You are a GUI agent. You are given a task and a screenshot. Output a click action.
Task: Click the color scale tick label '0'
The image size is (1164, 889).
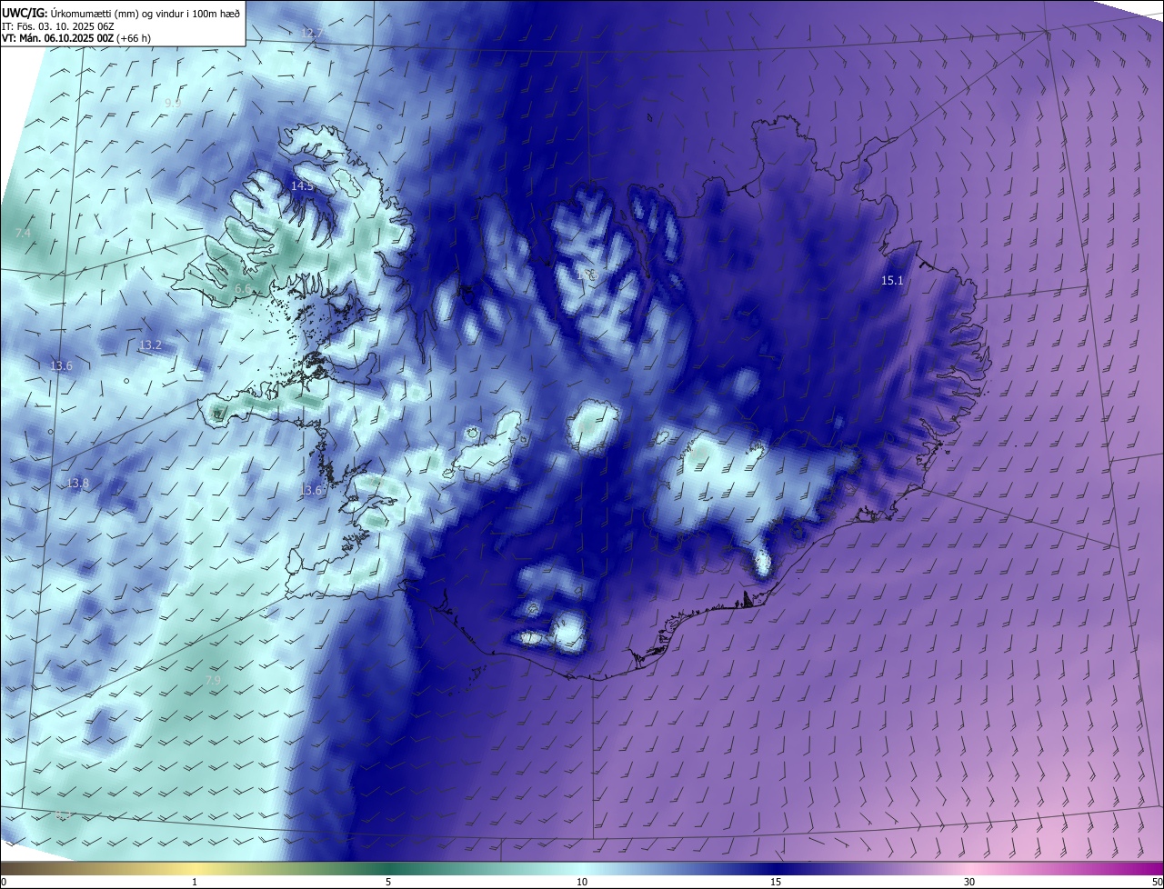click(4, 882)
